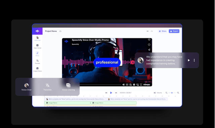Choose the Translate tool in the sidebar
Viewport: 215px width, 128px height.
37,61
